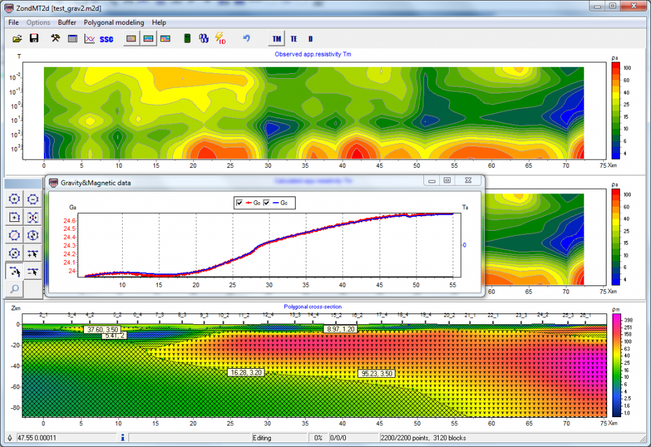
Task: Toggle TM mode button in toolbar
Action: coord(277,39)
